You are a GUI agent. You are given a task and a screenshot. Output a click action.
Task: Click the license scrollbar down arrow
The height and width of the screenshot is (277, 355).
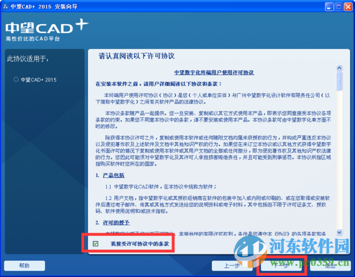click(x=339, y=232)
